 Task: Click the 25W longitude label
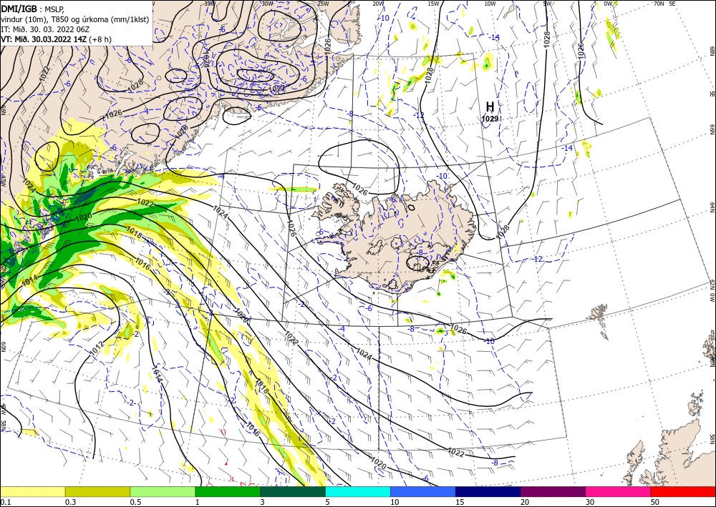pyautogui.click(x=323, y=4)
